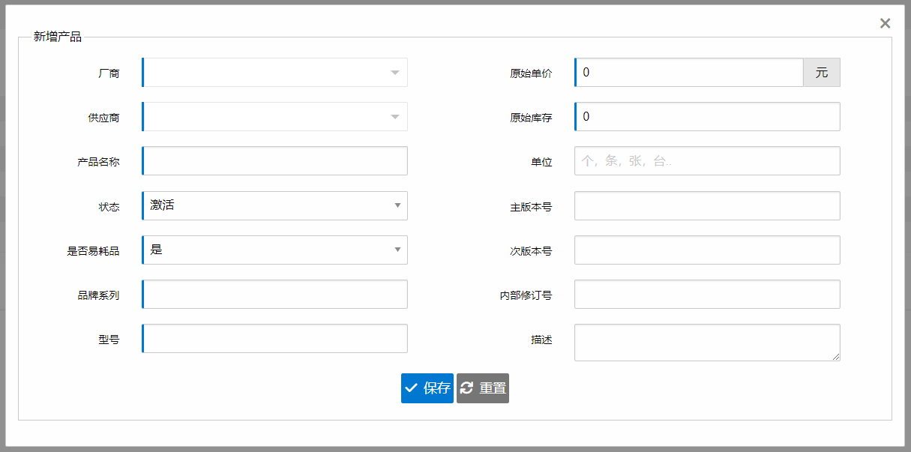
Task: Open the 厂商 dropdown
Action: (274, 73)
